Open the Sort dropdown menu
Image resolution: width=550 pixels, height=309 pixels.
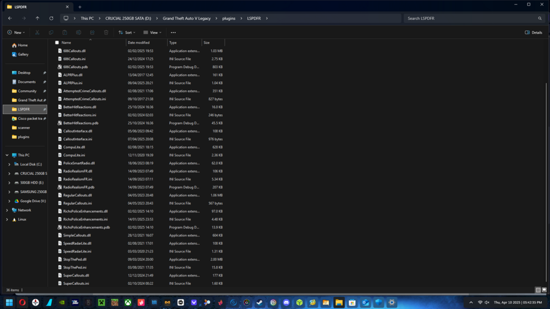coord(127,32)
